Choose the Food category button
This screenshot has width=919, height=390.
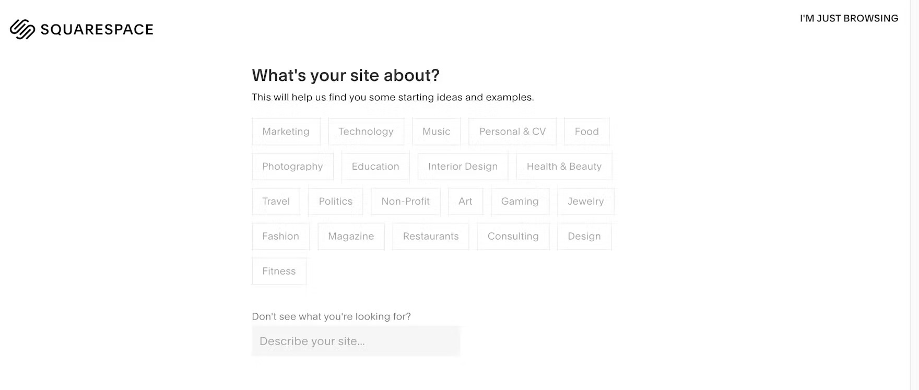tap(586, 132)
